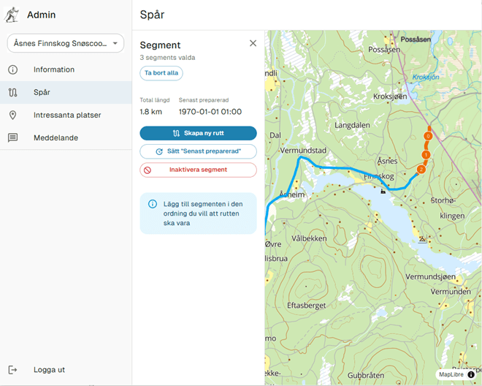This screenshot has width=482, height=386.
Task: Click the message bubble icon in sidebar
Action: pyautogui.click(x=12, y=137)
